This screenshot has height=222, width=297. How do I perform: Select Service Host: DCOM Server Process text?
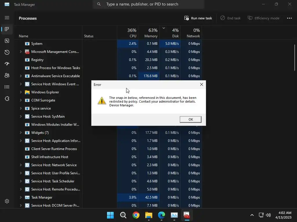(55, 206)
